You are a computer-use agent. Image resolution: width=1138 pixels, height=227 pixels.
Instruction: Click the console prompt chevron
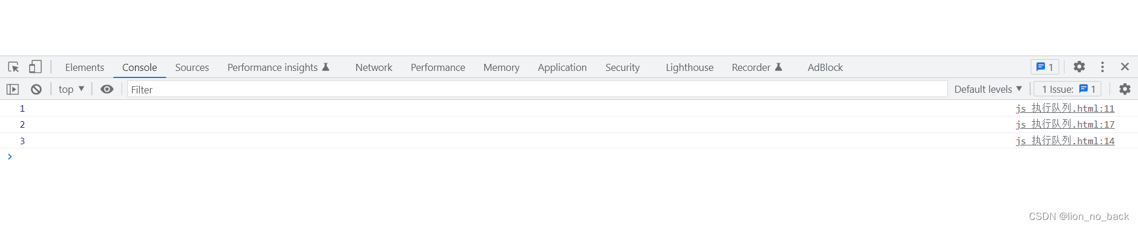point(9,157)
